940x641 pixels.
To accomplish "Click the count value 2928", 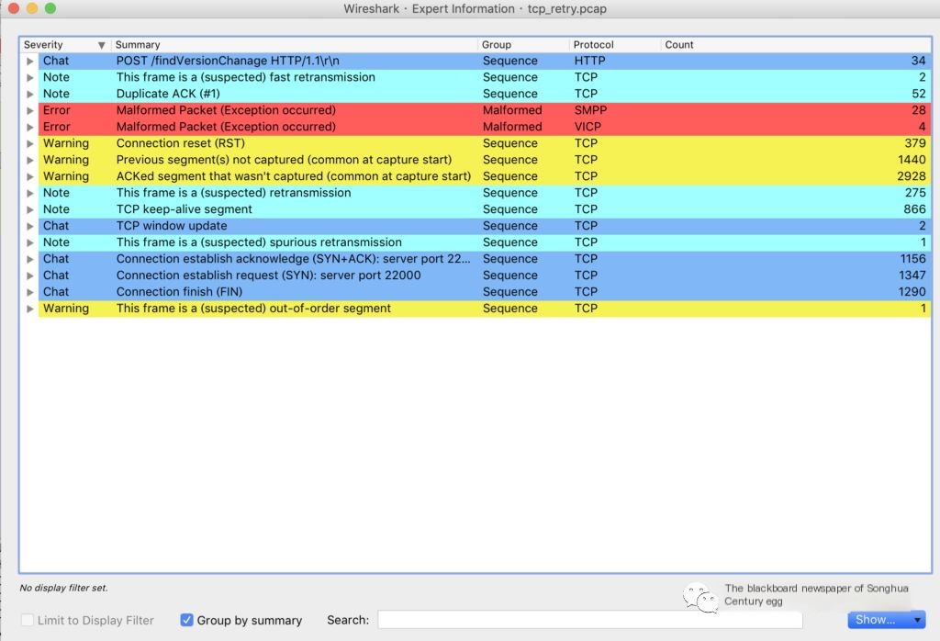I will point(912,176).
